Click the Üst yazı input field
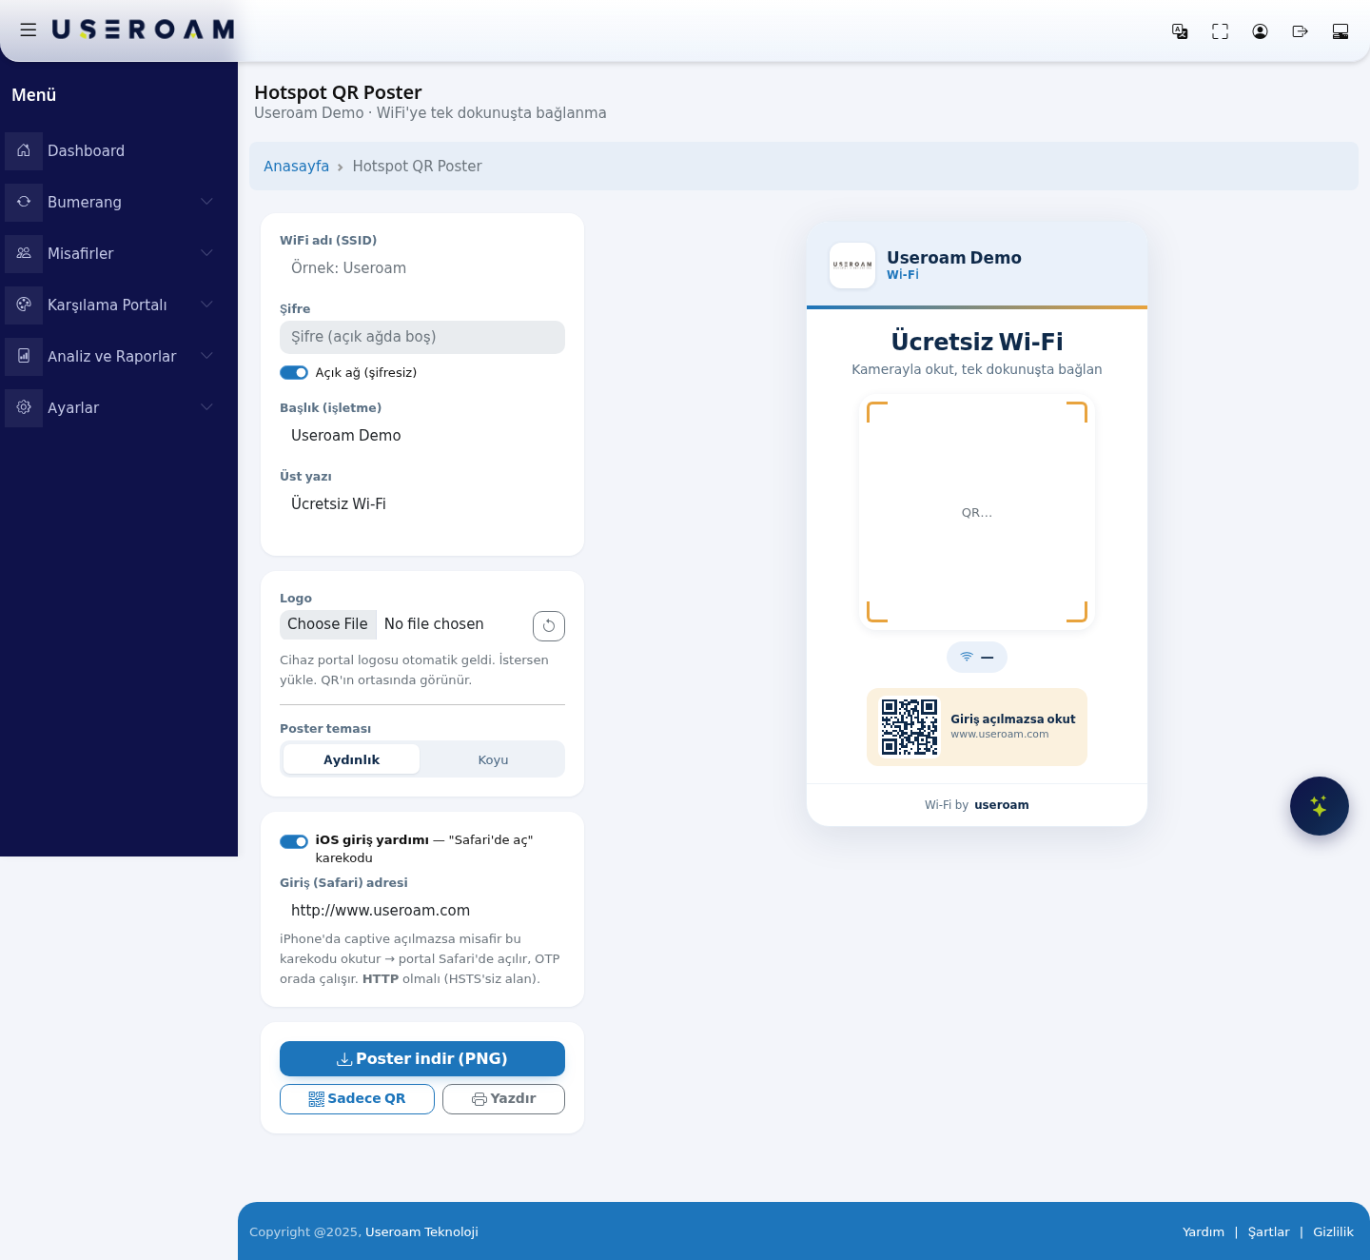This screenshot has height=1260, width=1370. pos(422,504)
